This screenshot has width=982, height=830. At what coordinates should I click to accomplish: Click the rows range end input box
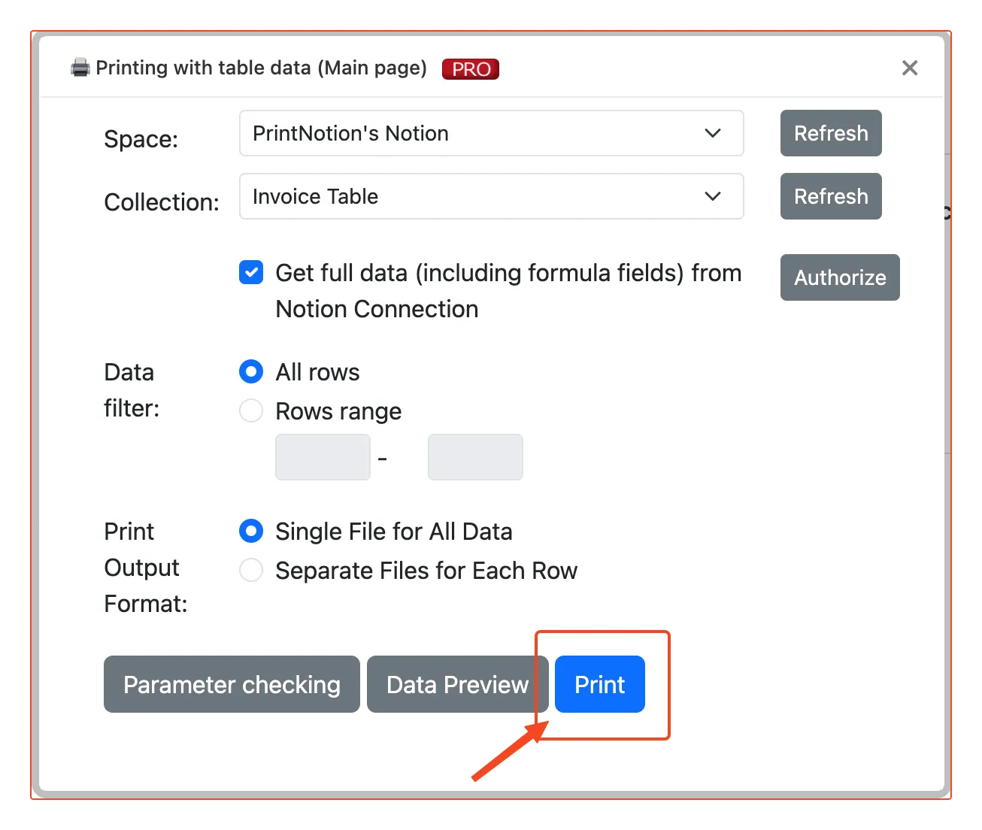point(475,457)
